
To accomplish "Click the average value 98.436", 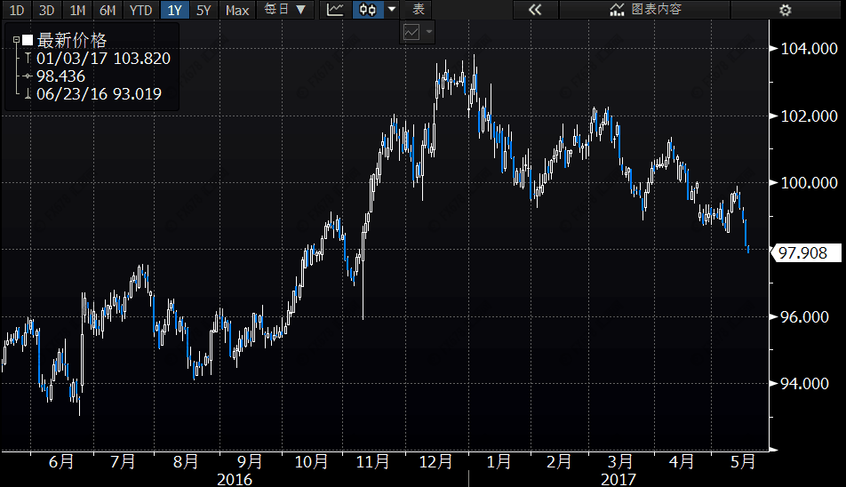I will [x=60, y=76].
